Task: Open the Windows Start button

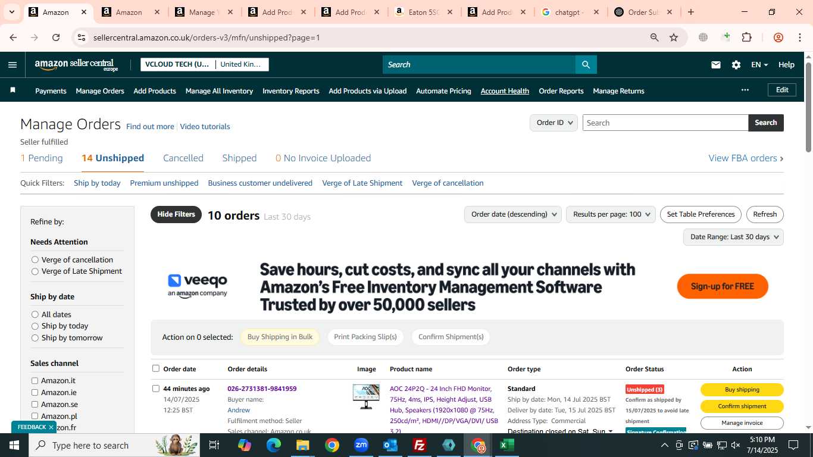Action: coord(14,445)
